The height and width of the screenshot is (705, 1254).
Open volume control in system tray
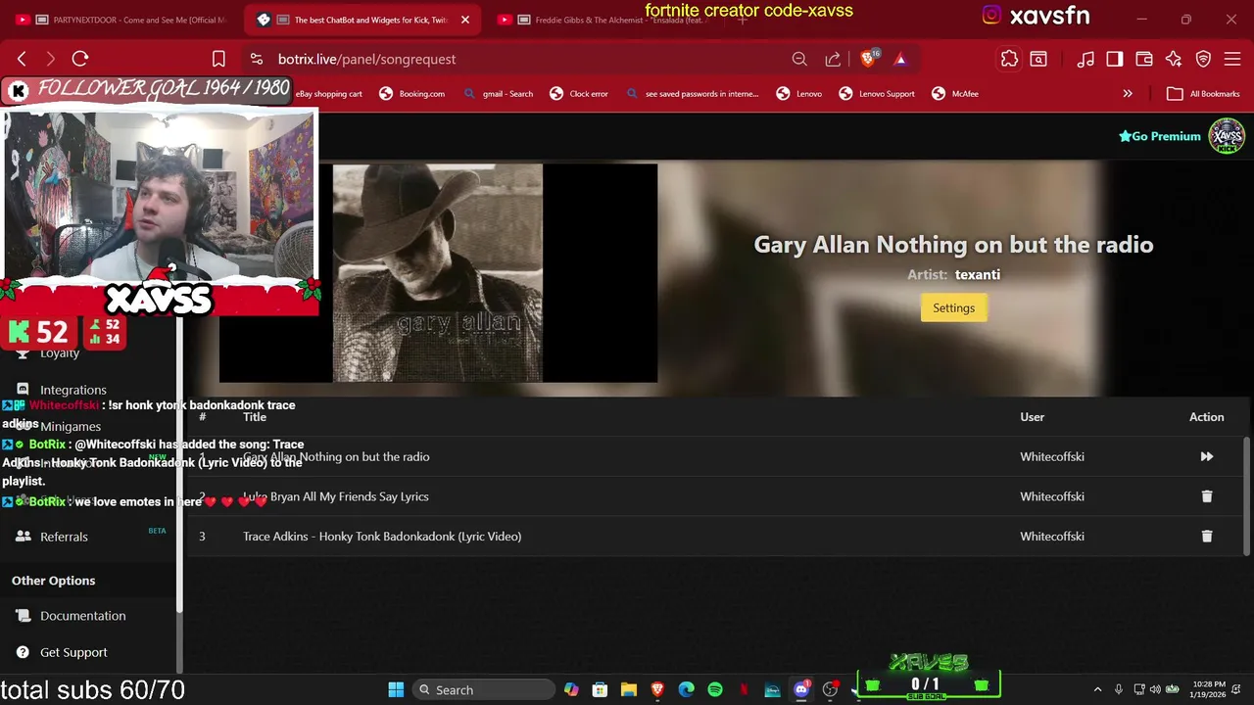click(1155, 690)
